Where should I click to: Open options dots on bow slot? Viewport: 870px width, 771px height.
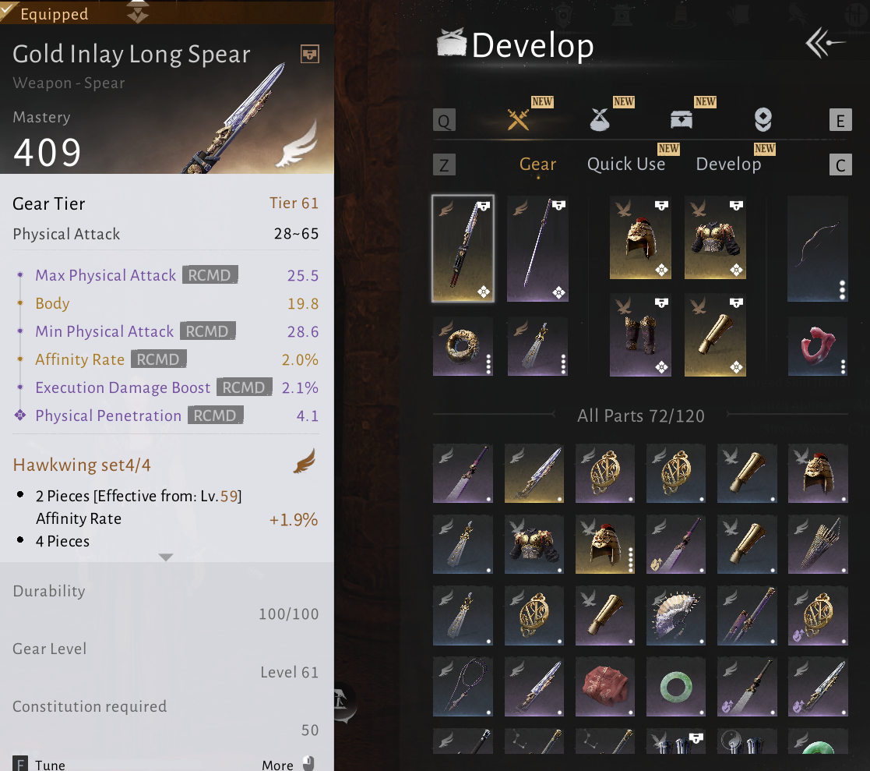point(842,289)
